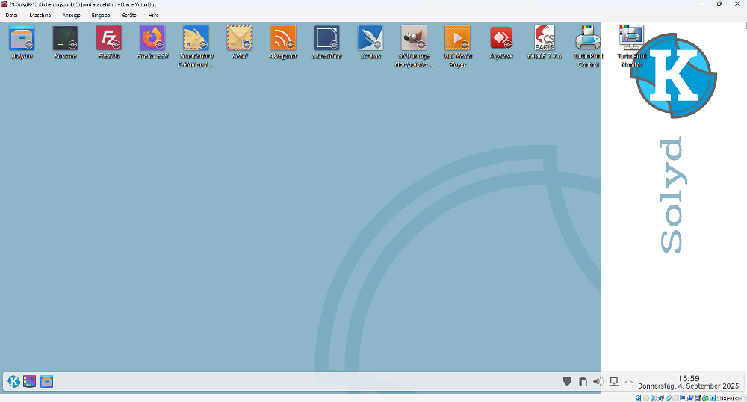This screenshot has height=402, width=747.
Task: Launch the Akregator feed reader icon
Action: 283,38
